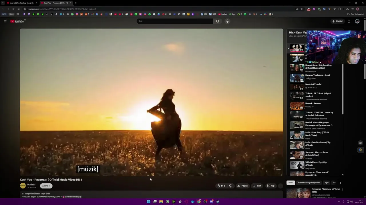Play Hassak - Аманат playlist item
This screenshot has width=366, height=205.
pos(316,106)
